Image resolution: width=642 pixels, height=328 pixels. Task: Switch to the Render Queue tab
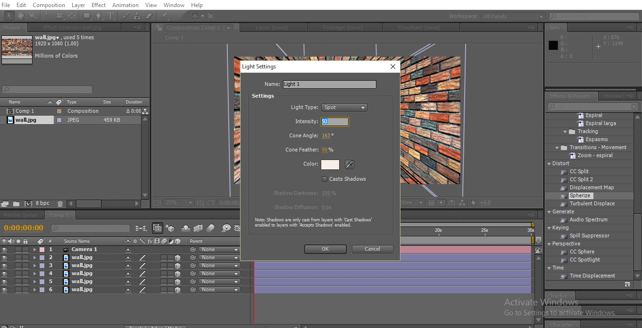click(x=20, y=215)
